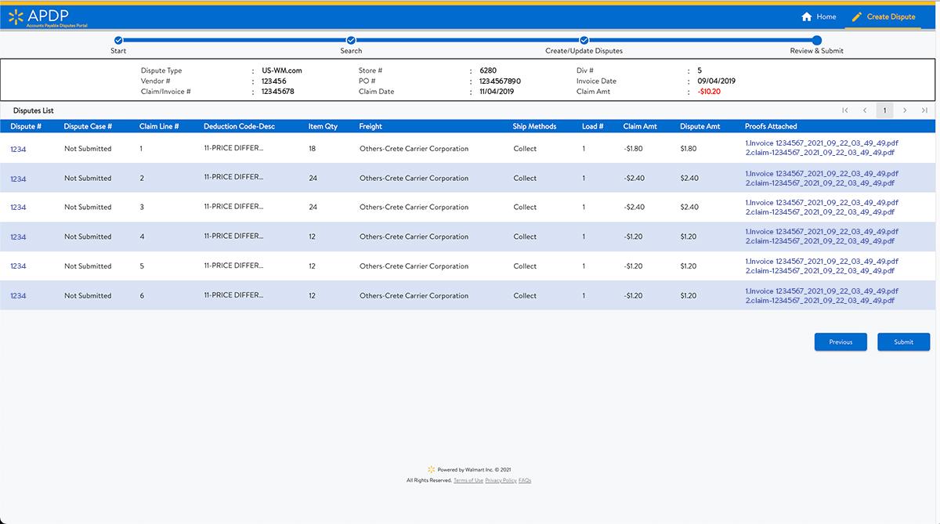Image resolution: width=940 pixels, height=524 pixels.
Task: Click the Home icon in the navbar
Action: [x=807, y=16]
